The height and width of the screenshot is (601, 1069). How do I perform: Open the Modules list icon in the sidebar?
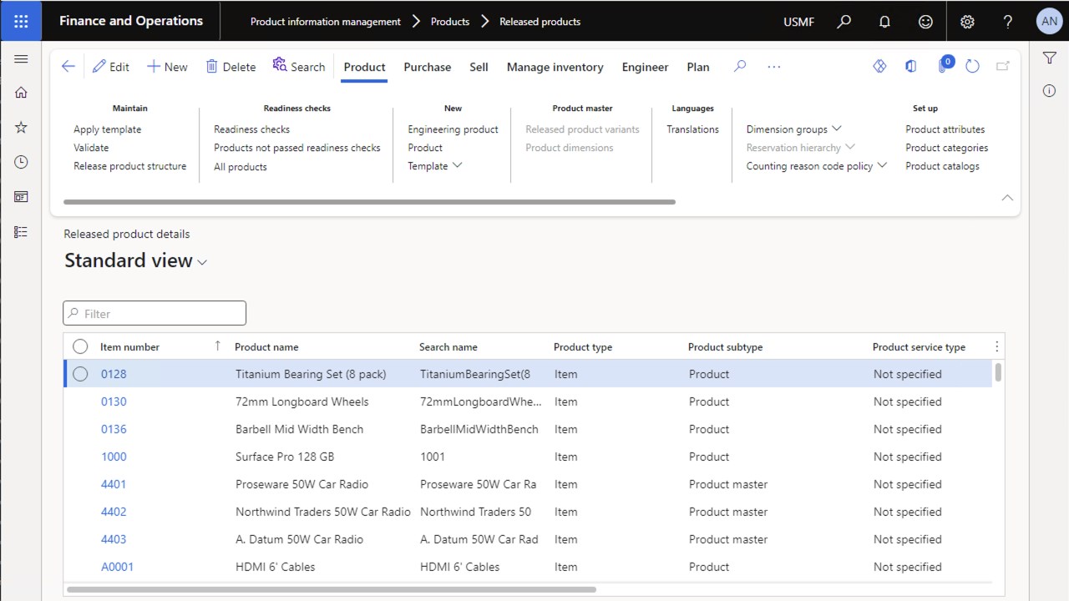21,232
